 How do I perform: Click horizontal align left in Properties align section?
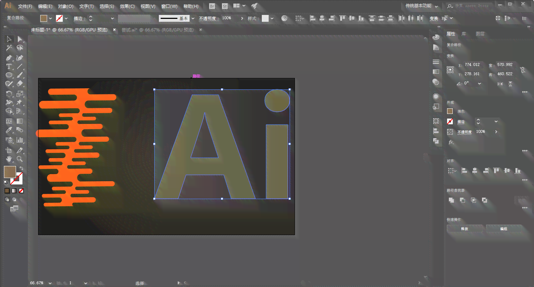click(464, 171)
